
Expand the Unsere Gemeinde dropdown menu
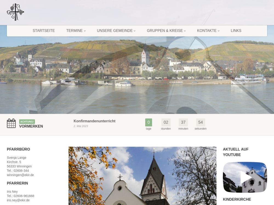tap(116, 31)
